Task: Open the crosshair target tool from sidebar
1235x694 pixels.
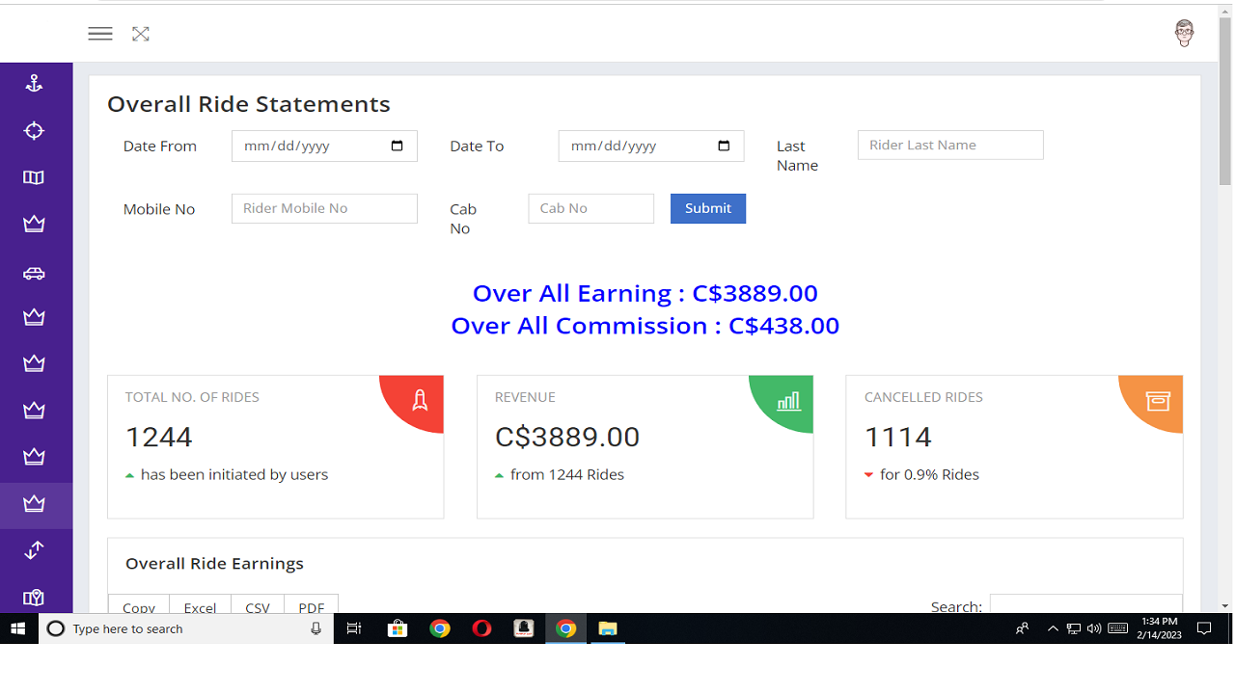Action: click(x=36, y=130)
